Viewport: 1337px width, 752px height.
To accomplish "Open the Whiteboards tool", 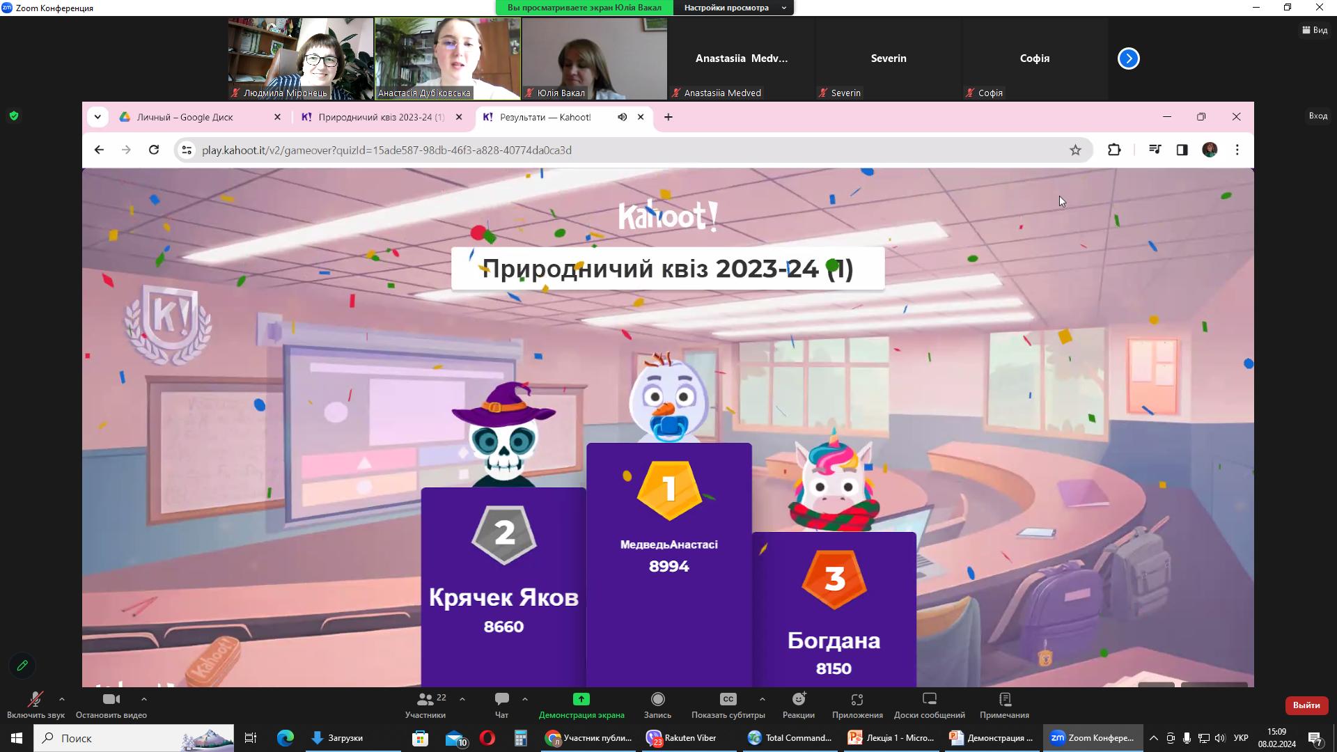I will point(929,705).
